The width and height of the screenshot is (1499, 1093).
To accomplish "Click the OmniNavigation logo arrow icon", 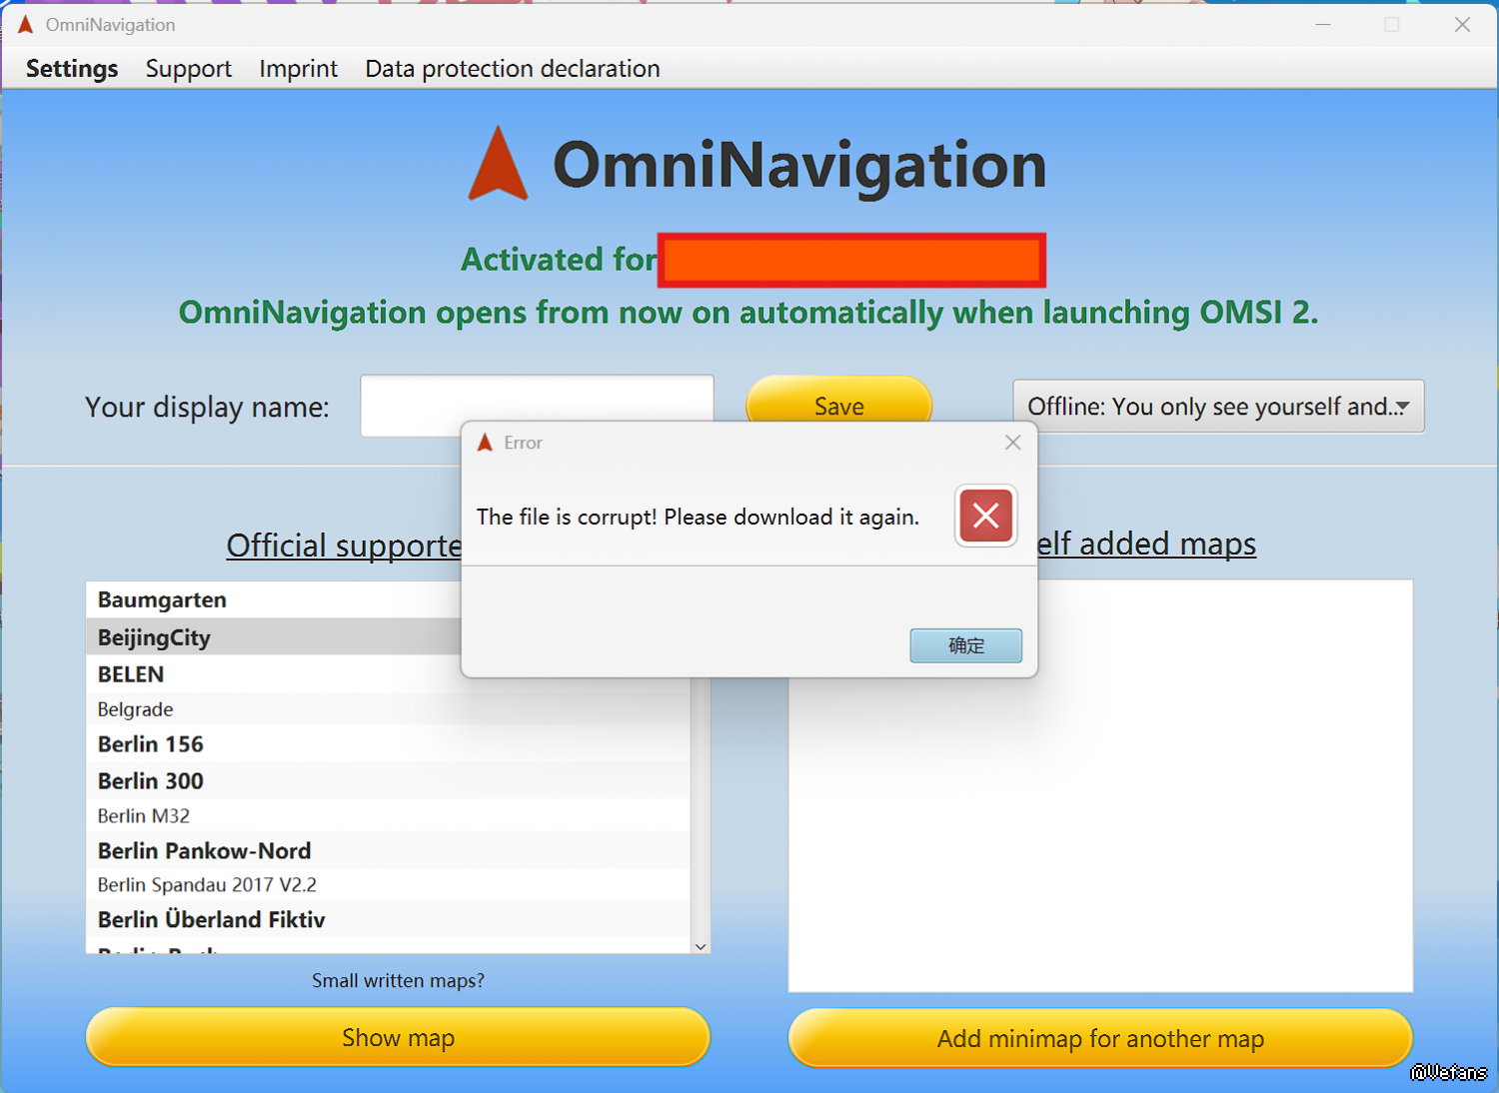I will pos(498,163).
